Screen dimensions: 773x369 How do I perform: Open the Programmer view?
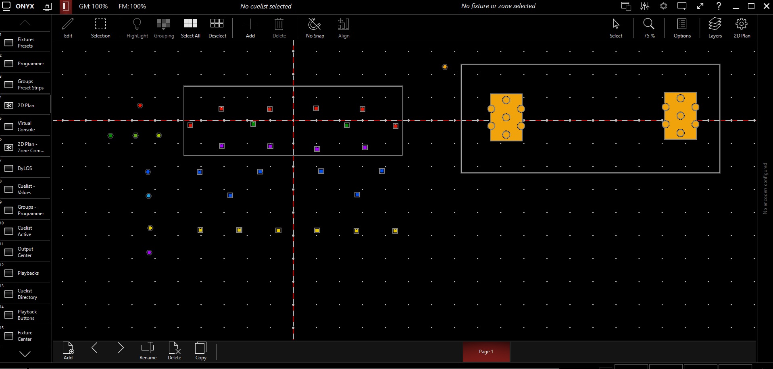coord(25,64)
